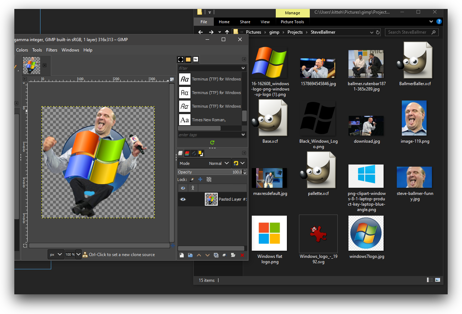Toggle lock position and size
The width and height of the screenshot is (462, 314).
pyautogui.click(x=200, y=180)
